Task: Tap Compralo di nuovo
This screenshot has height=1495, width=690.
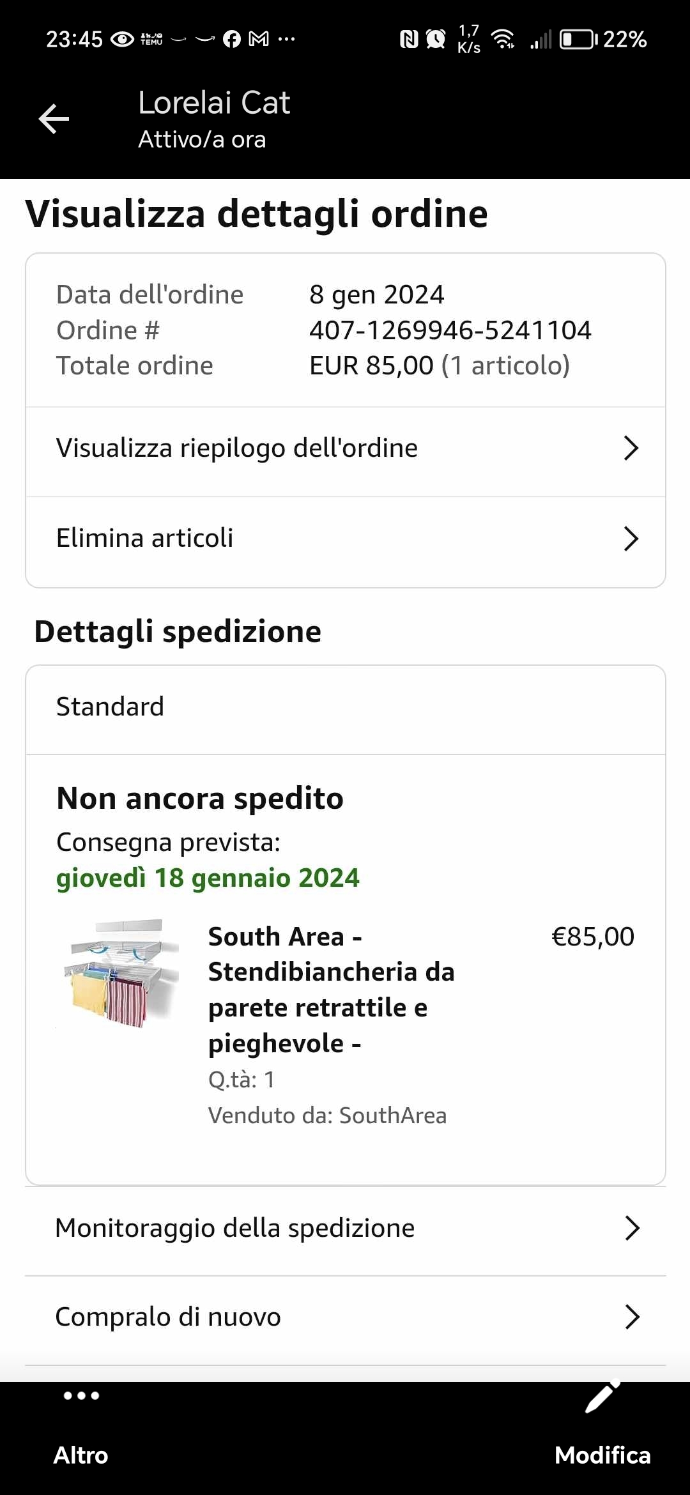Action: pos(168,1317)
